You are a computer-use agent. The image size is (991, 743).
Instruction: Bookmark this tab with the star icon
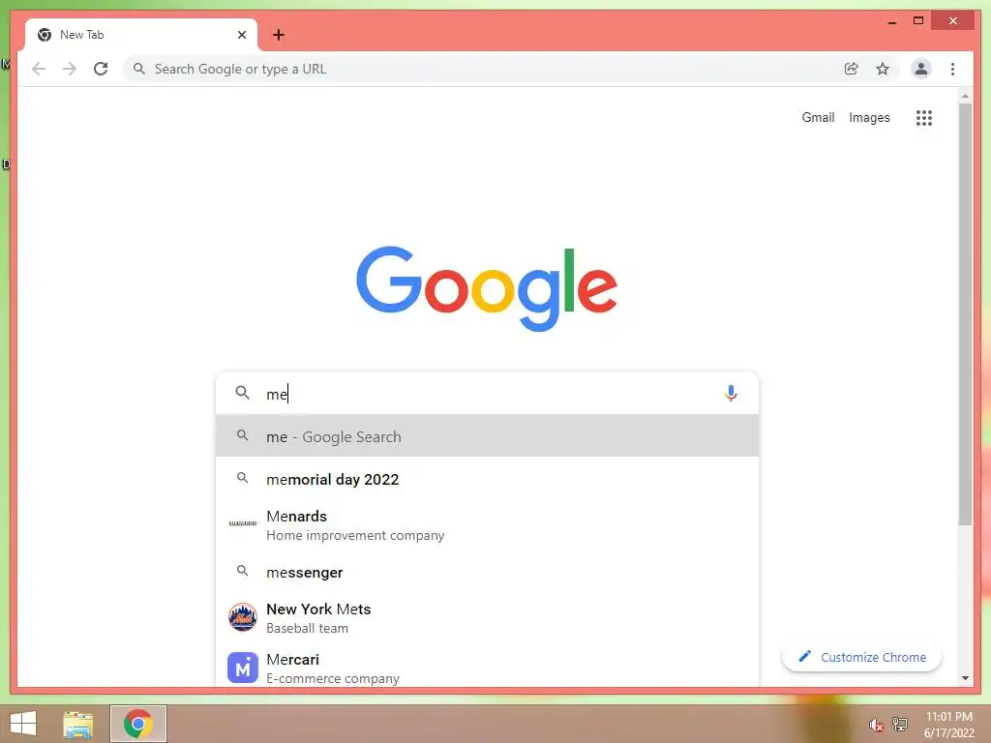(x=883, y=69)
